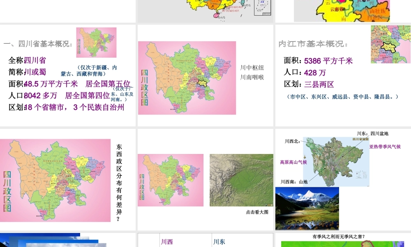Click the 点击看大图 link
The height and width of the screenshot is (247, 411).
(257, 212)
